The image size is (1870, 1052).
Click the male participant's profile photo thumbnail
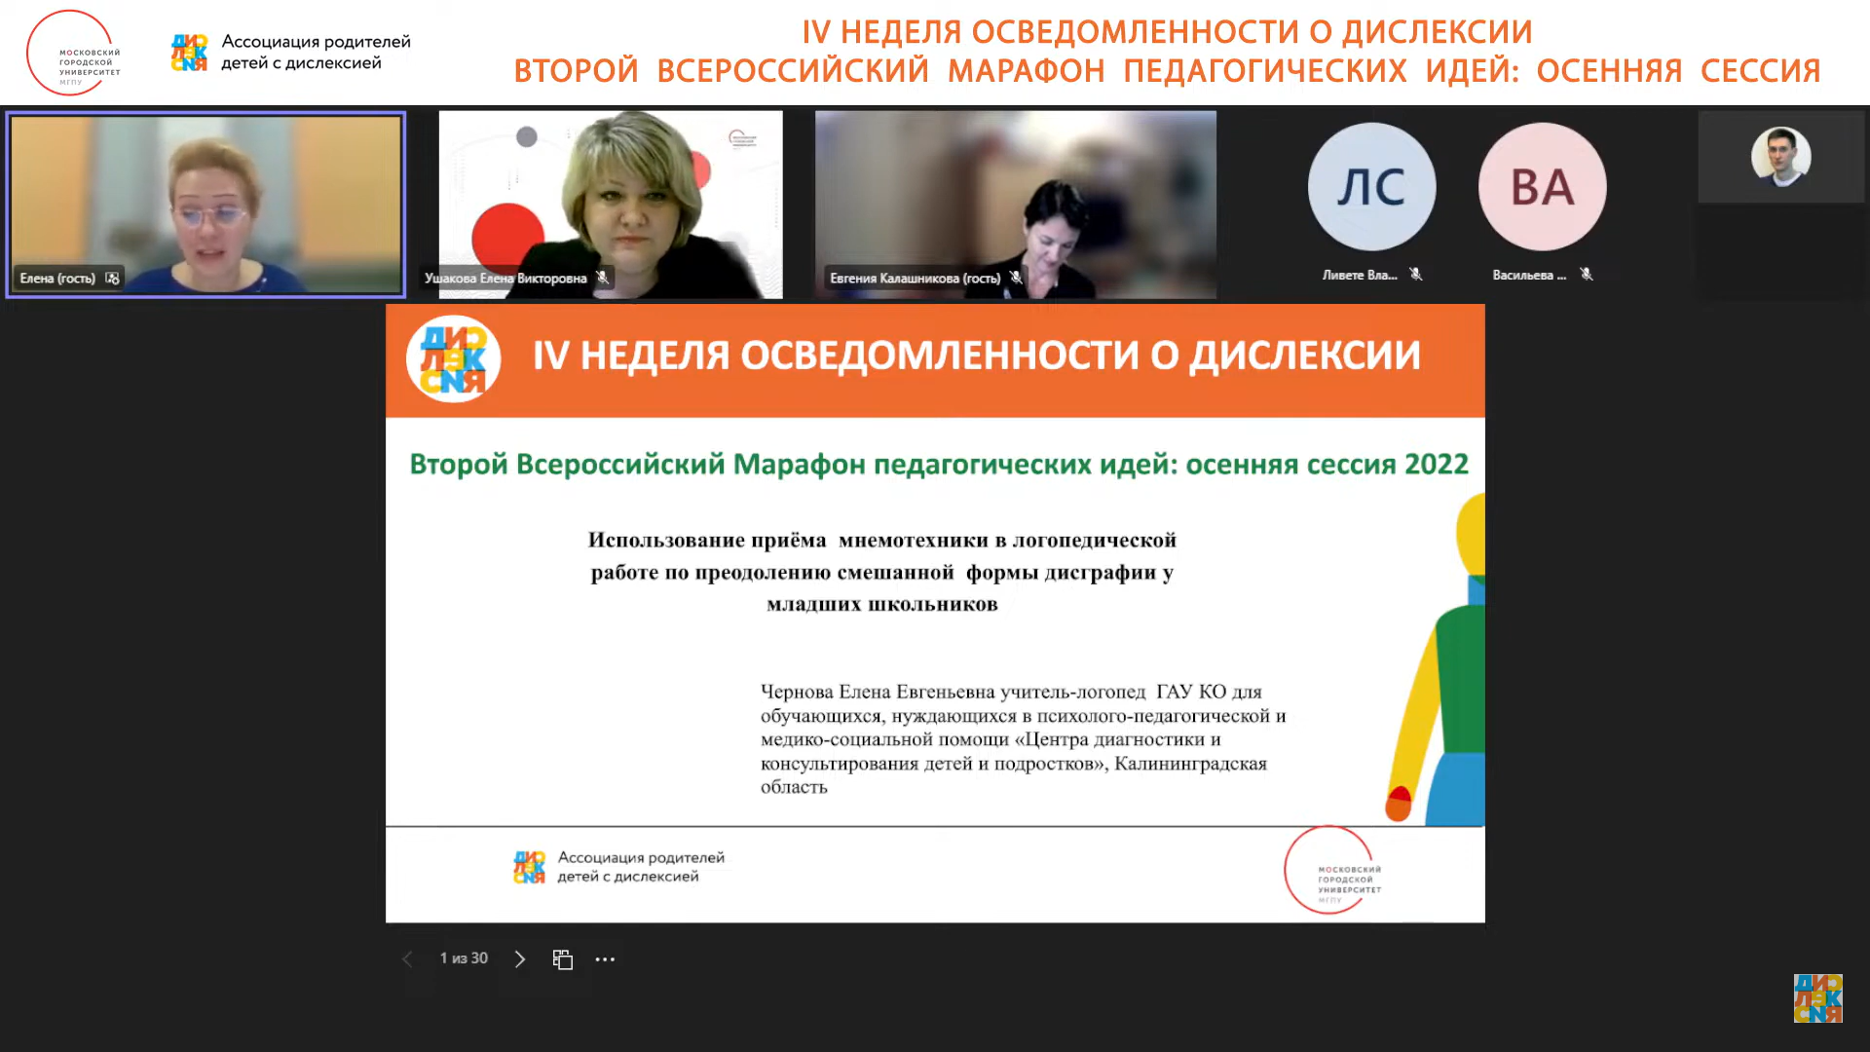coord(1780,156)
